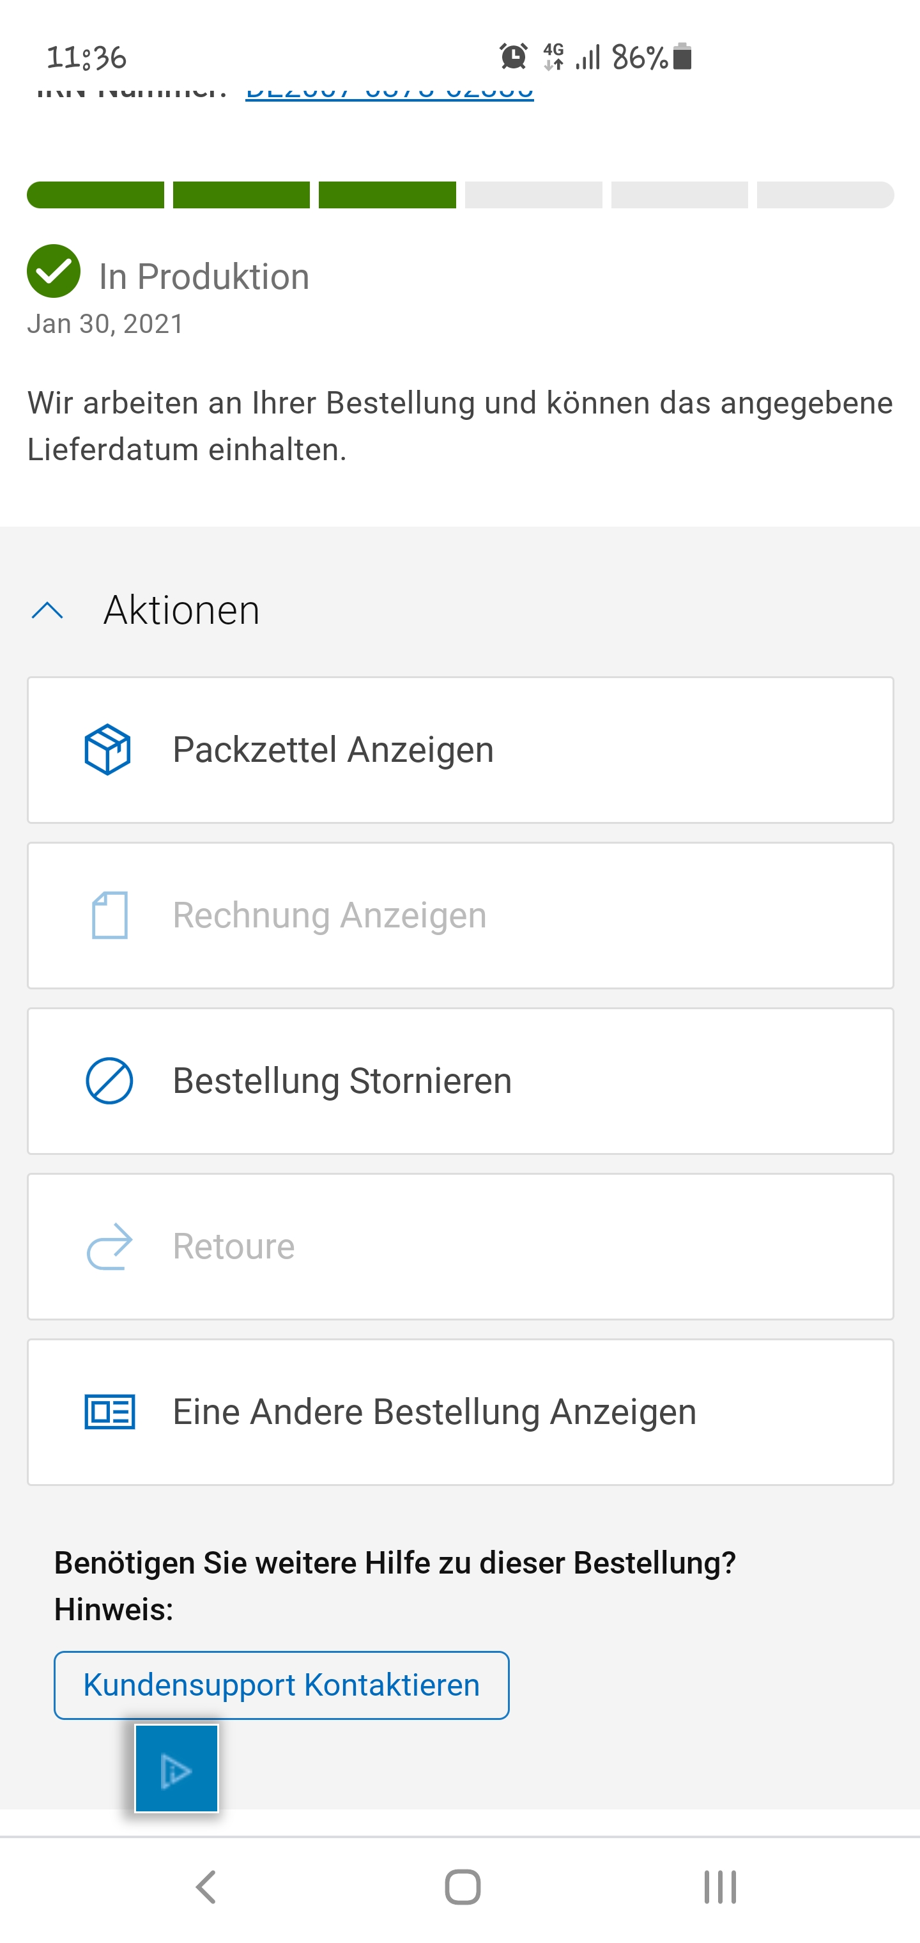The height and width of the screenshot is (1943, 920).
Task: Open Eine Andere Bestellung Anzeigen
Action: pyautogui.click(x=434, y=1412)
